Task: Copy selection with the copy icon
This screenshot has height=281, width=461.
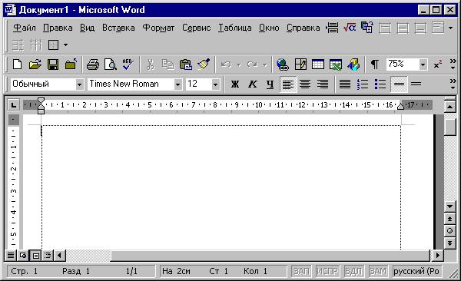Action: pos(168,64)
